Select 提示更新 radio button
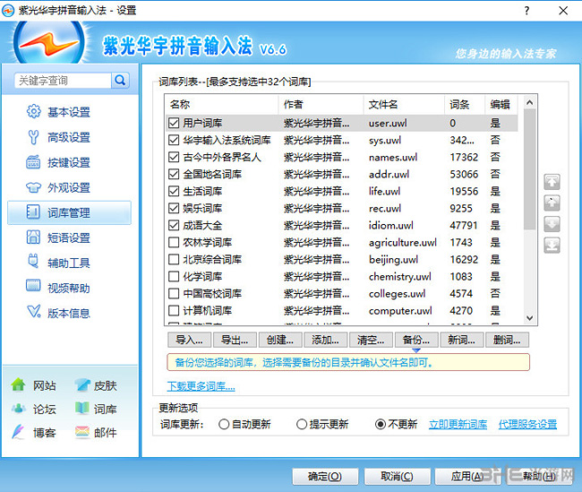Viewport: 582px width, 492px height. click(302, 424)
